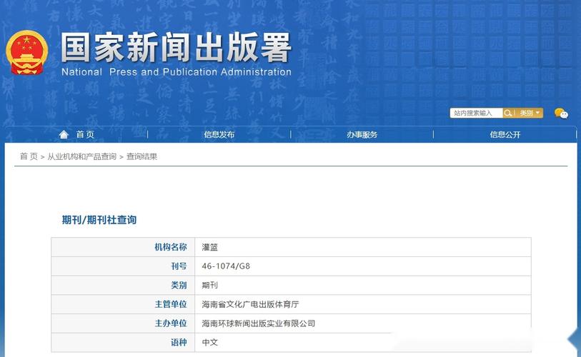Click the search magnifier icon

click(507, 113)
